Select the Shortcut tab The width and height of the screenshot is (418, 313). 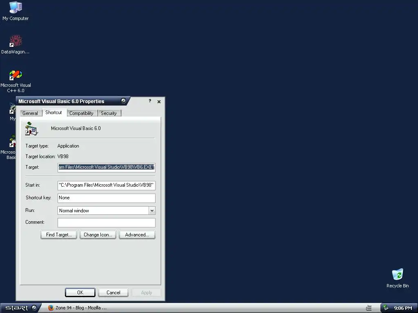(x=53, y=112)
